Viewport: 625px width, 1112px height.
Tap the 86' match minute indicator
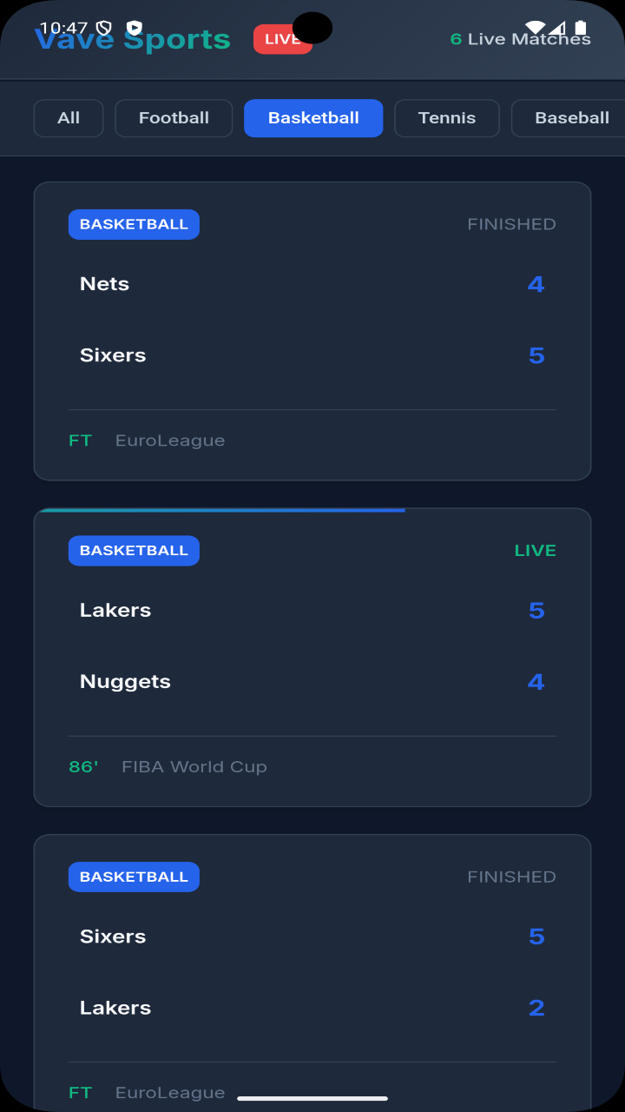click(x=83, y=767)
